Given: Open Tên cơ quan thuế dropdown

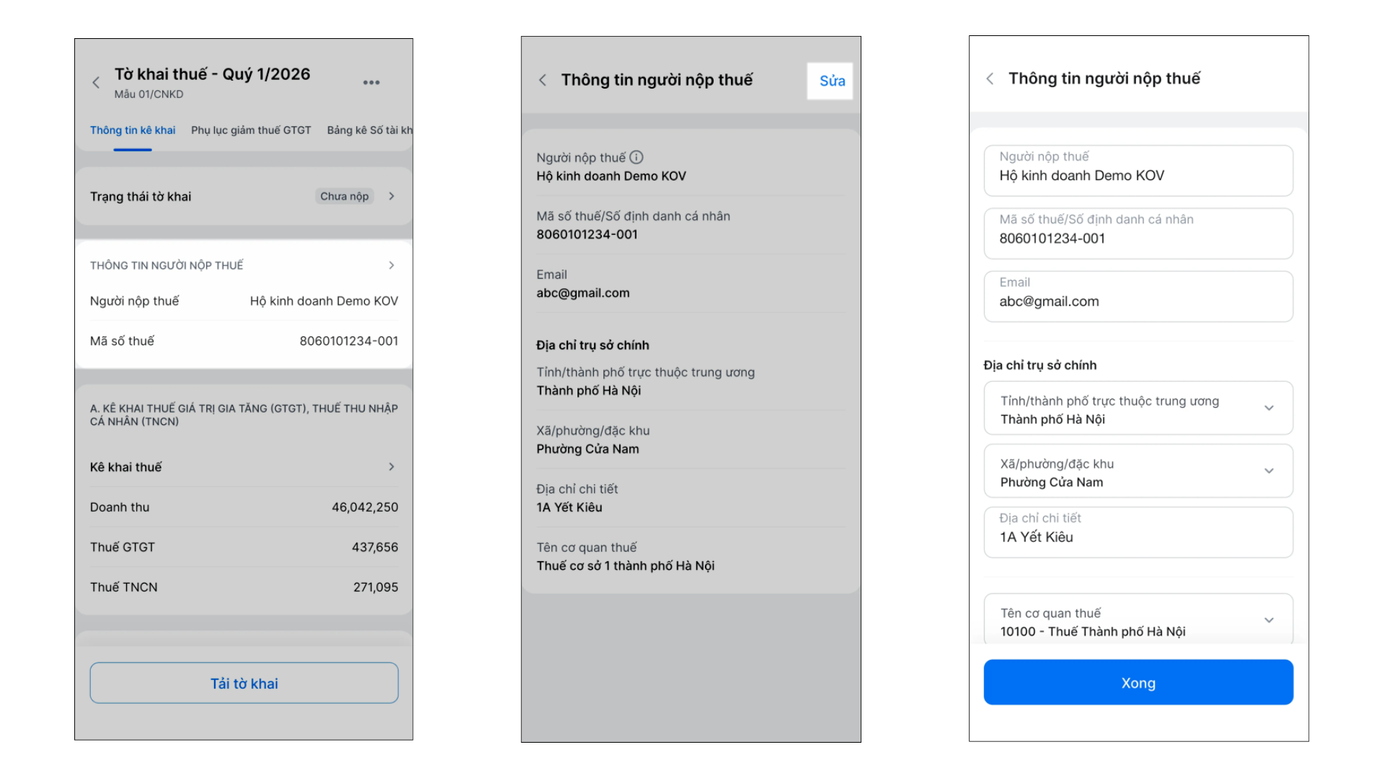Looking at the screenshot, I should tap(1138, 619).
